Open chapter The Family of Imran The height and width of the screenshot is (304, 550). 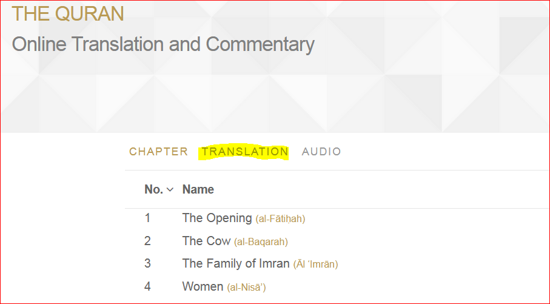click(x=236, y=263)
